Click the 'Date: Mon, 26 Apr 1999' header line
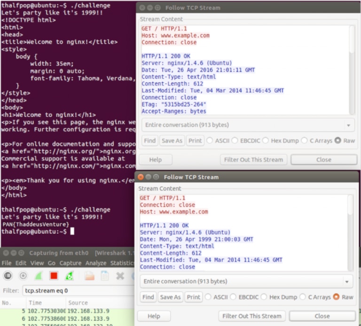The height and width of the screenshot is (326, 361). coord(196,239)
